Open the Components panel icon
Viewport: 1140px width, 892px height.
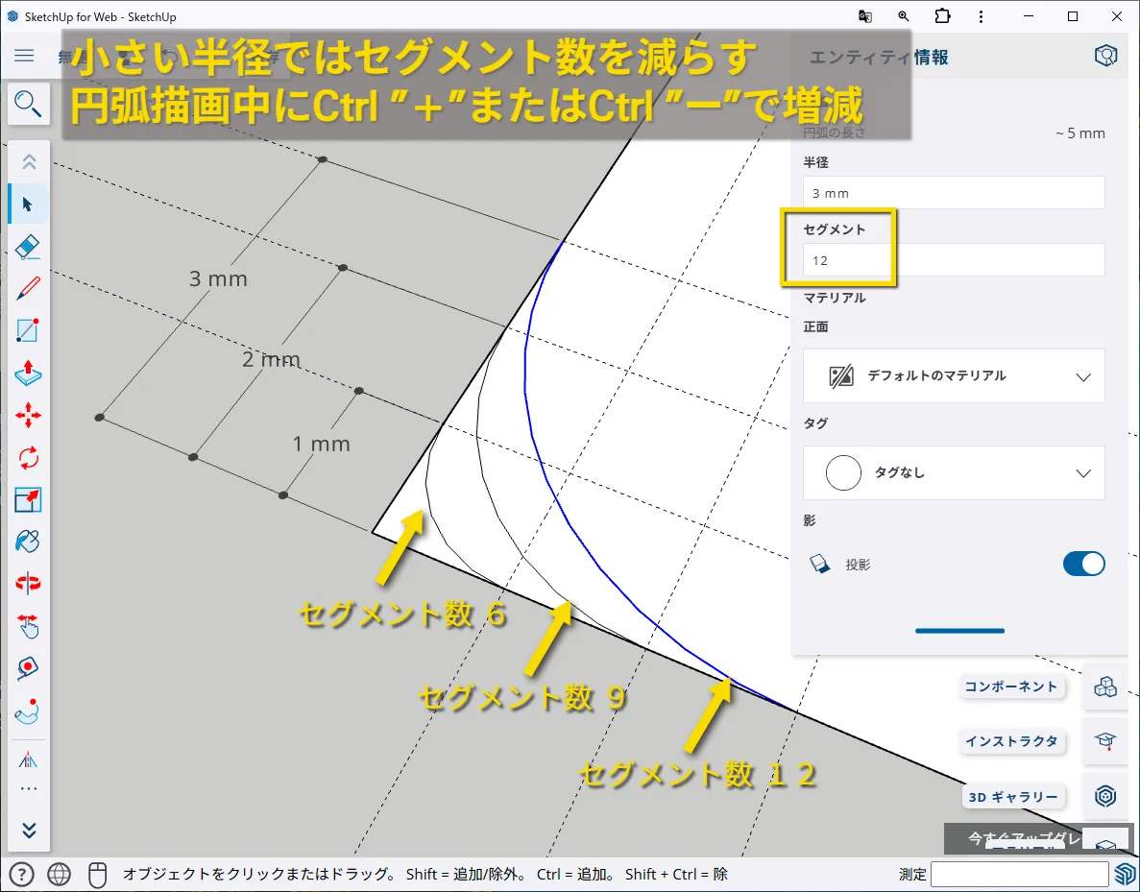(1105, 687)
